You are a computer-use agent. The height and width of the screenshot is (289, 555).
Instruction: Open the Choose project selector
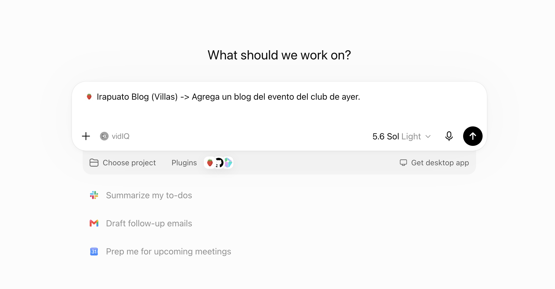coord(123,163)
